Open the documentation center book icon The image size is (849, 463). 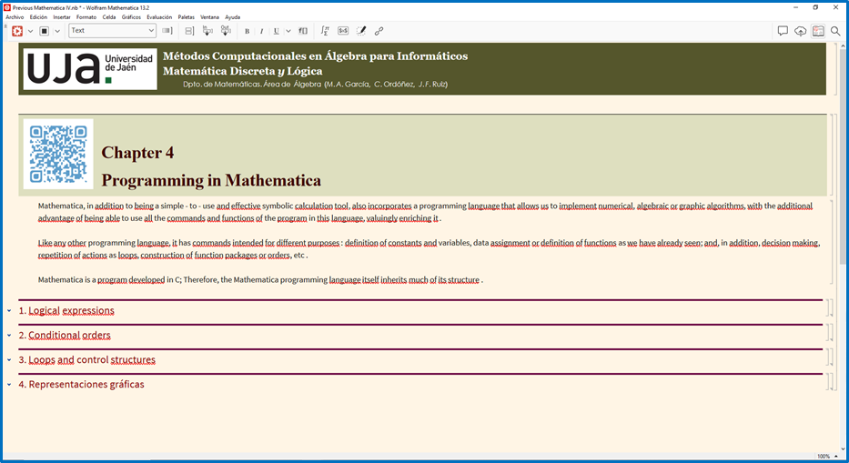[x=818, y=31]
